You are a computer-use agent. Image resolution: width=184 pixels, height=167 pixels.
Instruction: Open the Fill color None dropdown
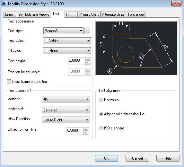point(67,51)
